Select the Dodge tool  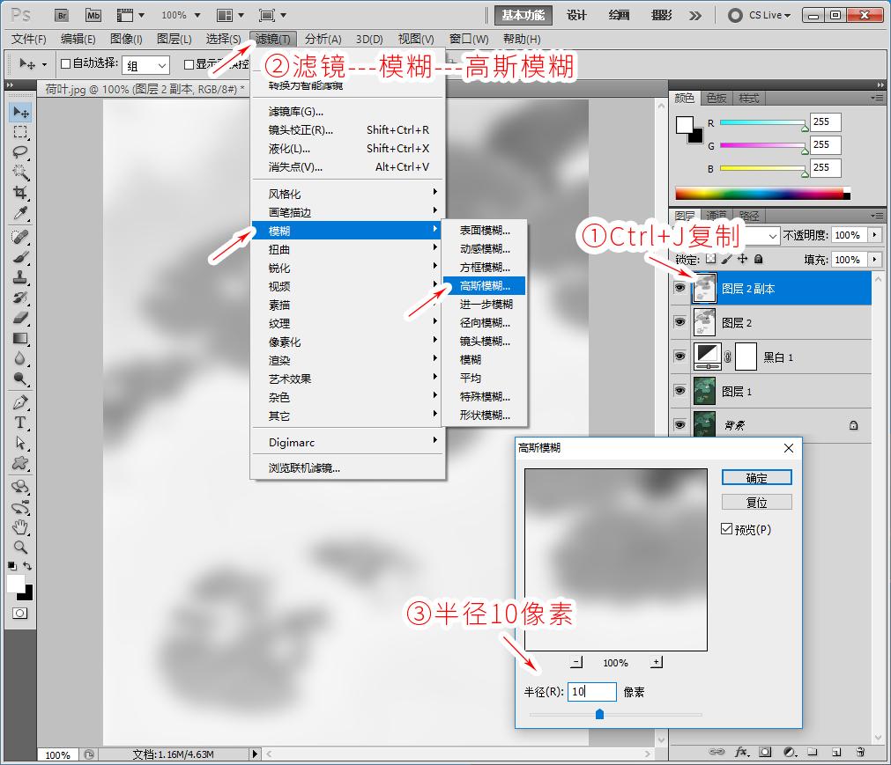20,379
